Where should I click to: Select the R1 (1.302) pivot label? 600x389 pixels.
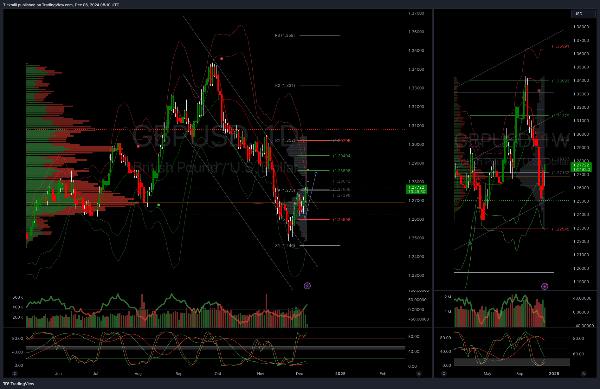click(x=285, y=140)
